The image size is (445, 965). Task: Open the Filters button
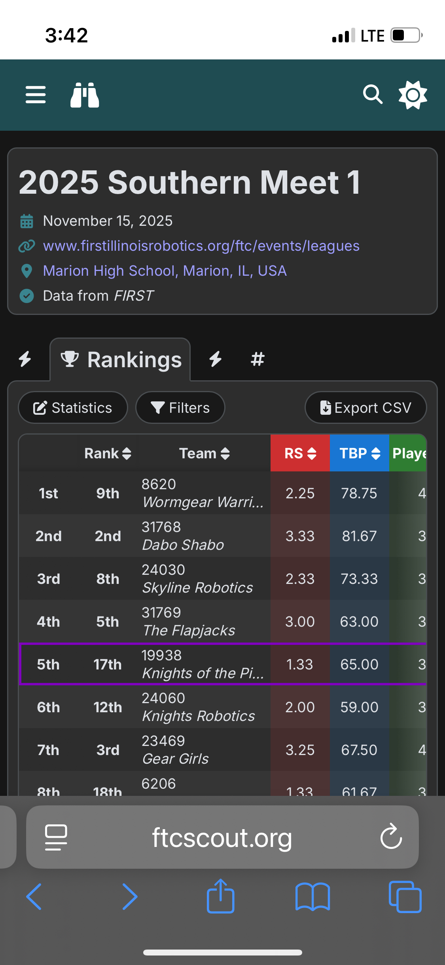(x=180, y=408)
